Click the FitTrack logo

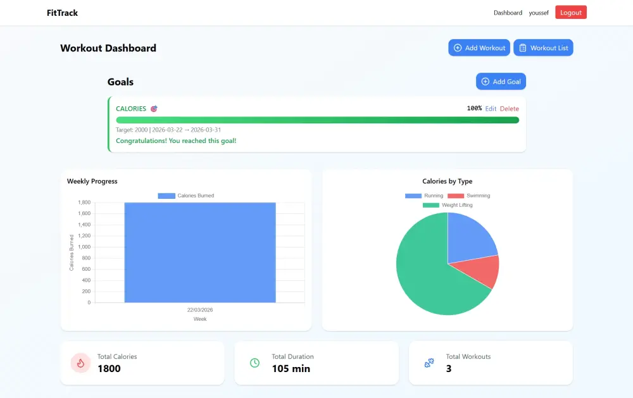coord(61,13)
